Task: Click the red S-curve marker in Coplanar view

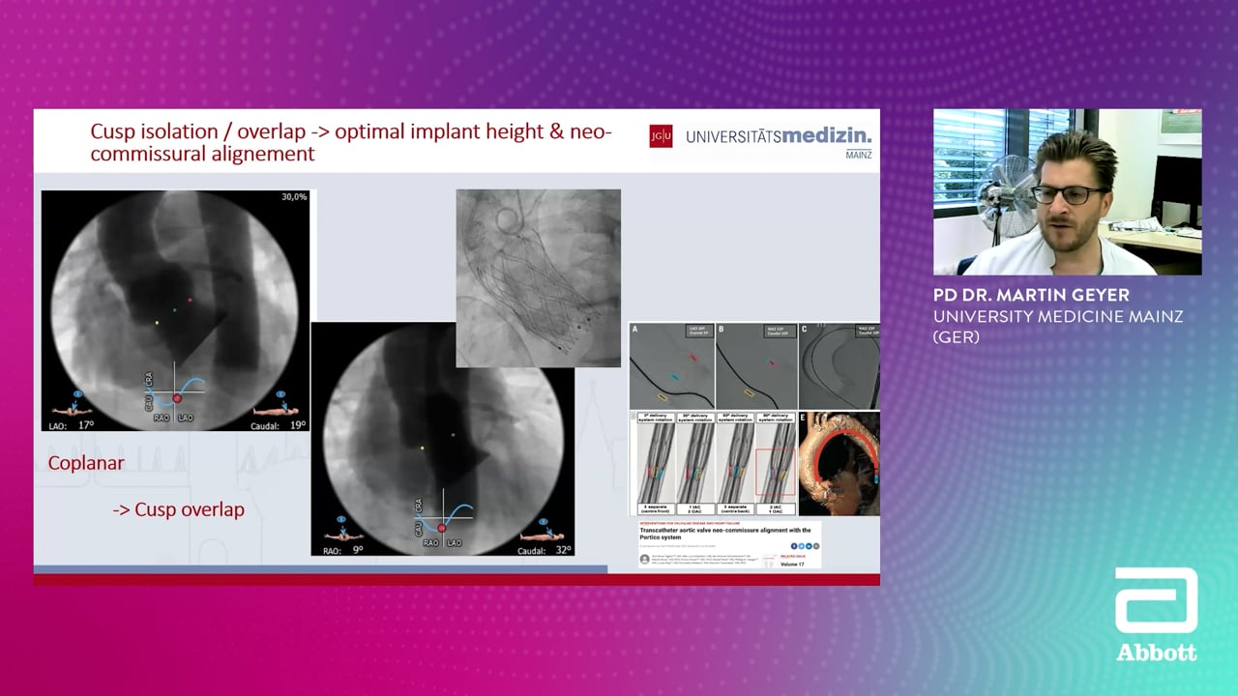Action: coord(177,397)
